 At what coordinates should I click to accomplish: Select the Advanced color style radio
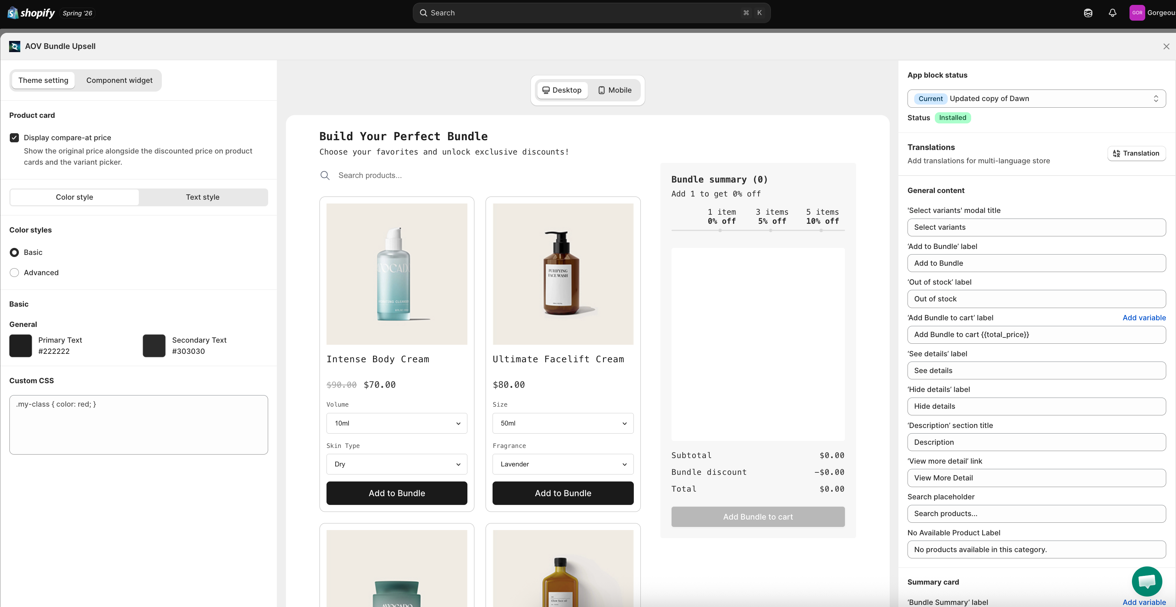point(15,273)
